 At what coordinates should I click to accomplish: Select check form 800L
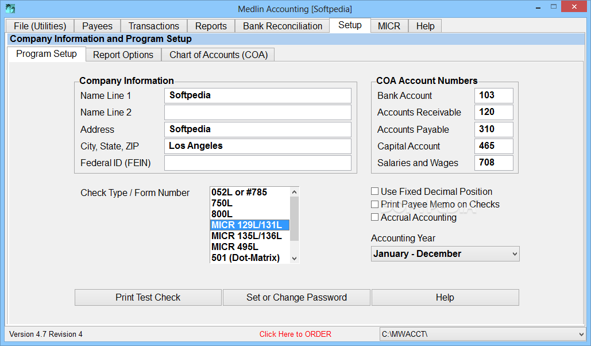click(250, 214)
